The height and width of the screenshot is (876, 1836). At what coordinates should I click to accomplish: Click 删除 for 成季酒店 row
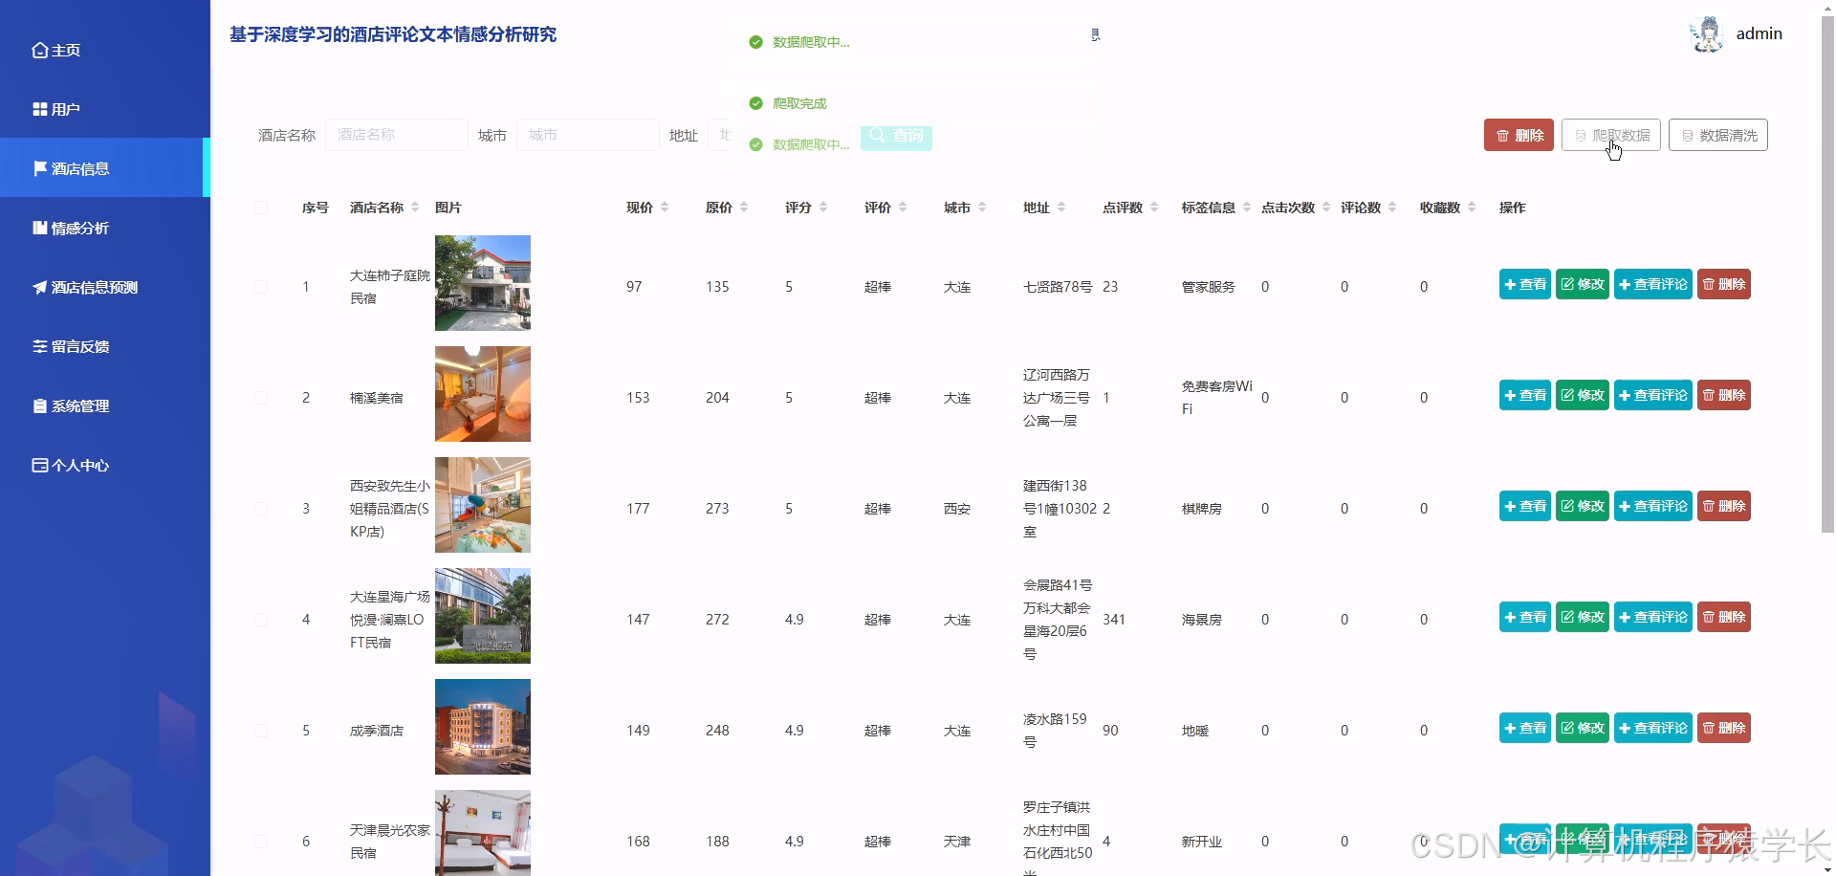(x=1724, y=728)
